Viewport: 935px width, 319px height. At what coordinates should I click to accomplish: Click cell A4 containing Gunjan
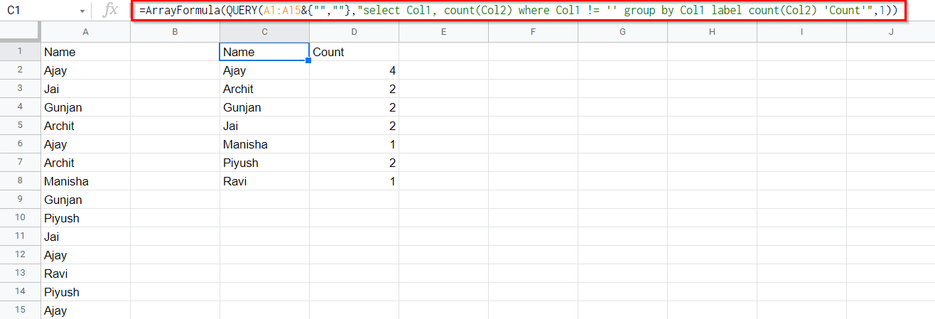coord(85,107)
